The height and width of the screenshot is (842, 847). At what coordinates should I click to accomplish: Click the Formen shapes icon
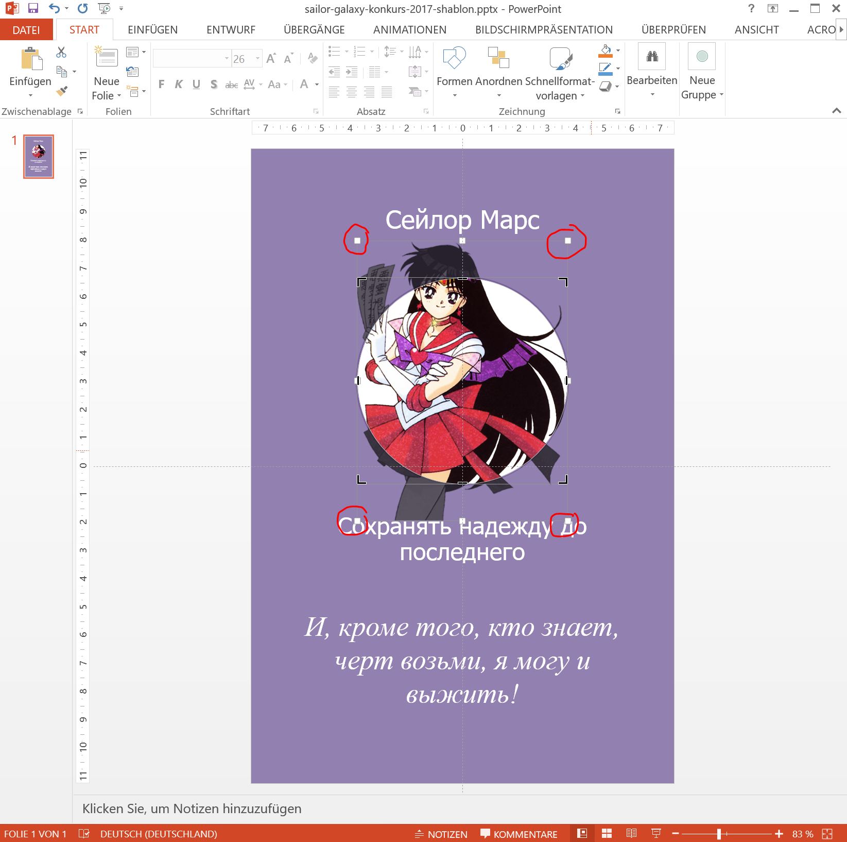click(x=454, y=58)
